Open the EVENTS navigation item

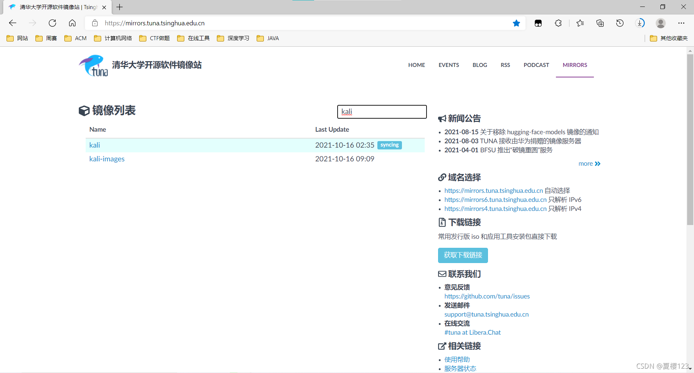click(x=449, y=65)
